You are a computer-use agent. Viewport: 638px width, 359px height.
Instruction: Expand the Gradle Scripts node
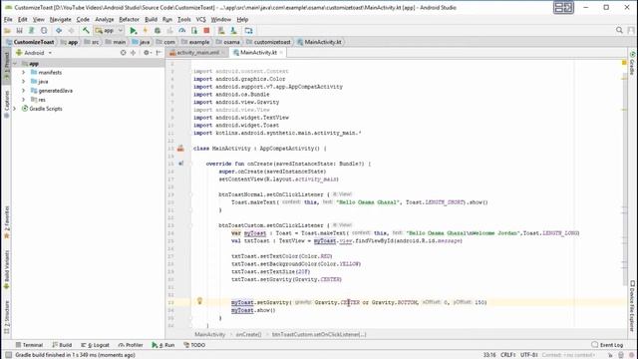click(15, 109)
